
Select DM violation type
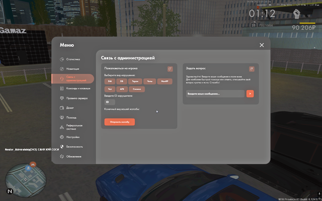tap(110, 81)
